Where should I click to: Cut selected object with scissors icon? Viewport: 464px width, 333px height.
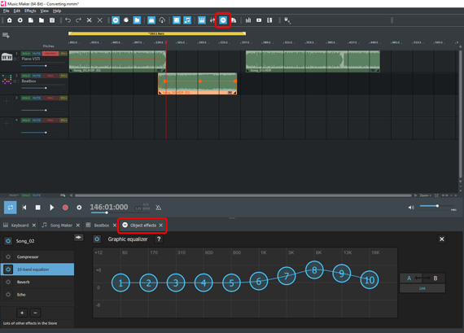tap(89, 20)
